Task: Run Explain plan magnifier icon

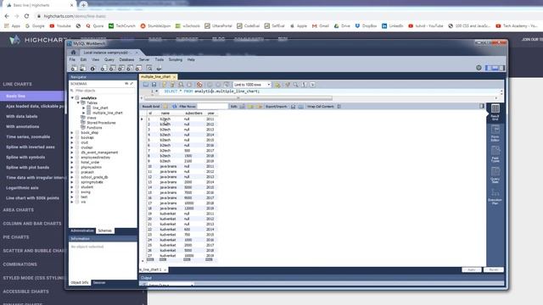Action: pyautogui.click(x=181, y=85)
